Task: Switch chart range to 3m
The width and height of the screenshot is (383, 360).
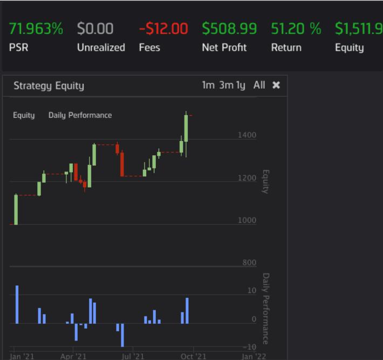Action: tap(226, 85)
